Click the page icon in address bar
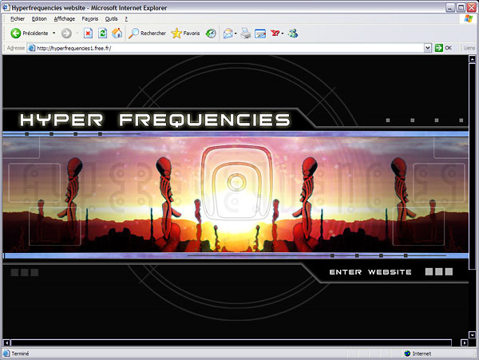This screenshot has height=360, width=479. [x=31, y=48]
